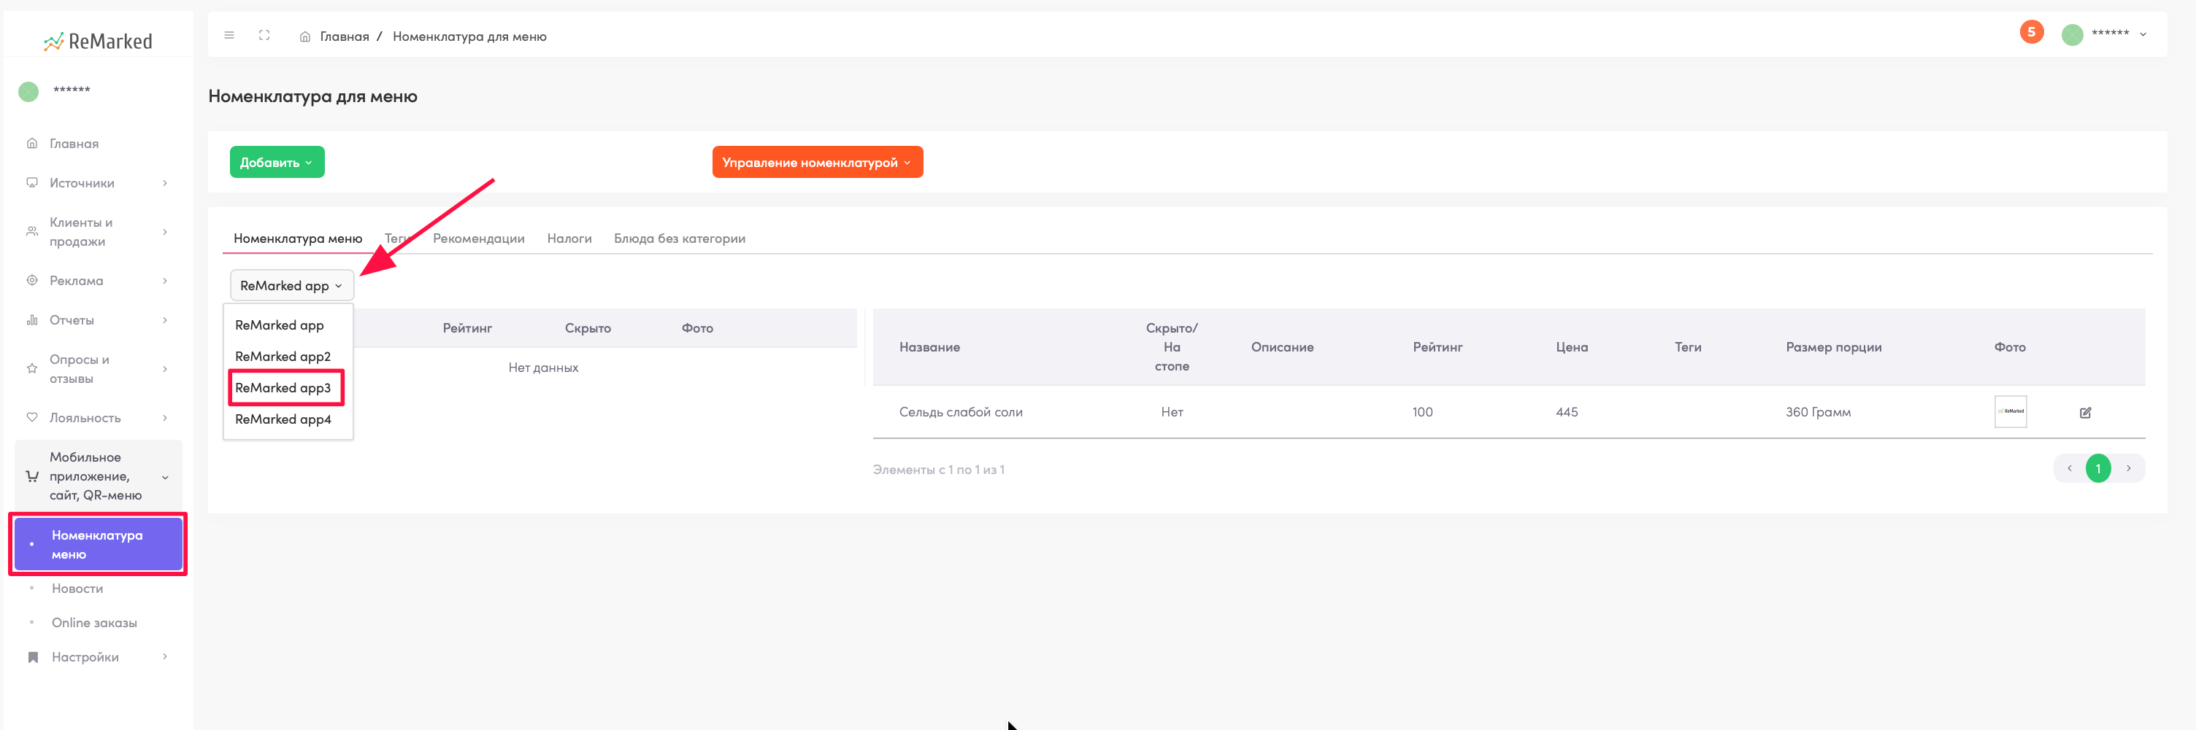Open the Управление номенклатурой dropdown

818,162
